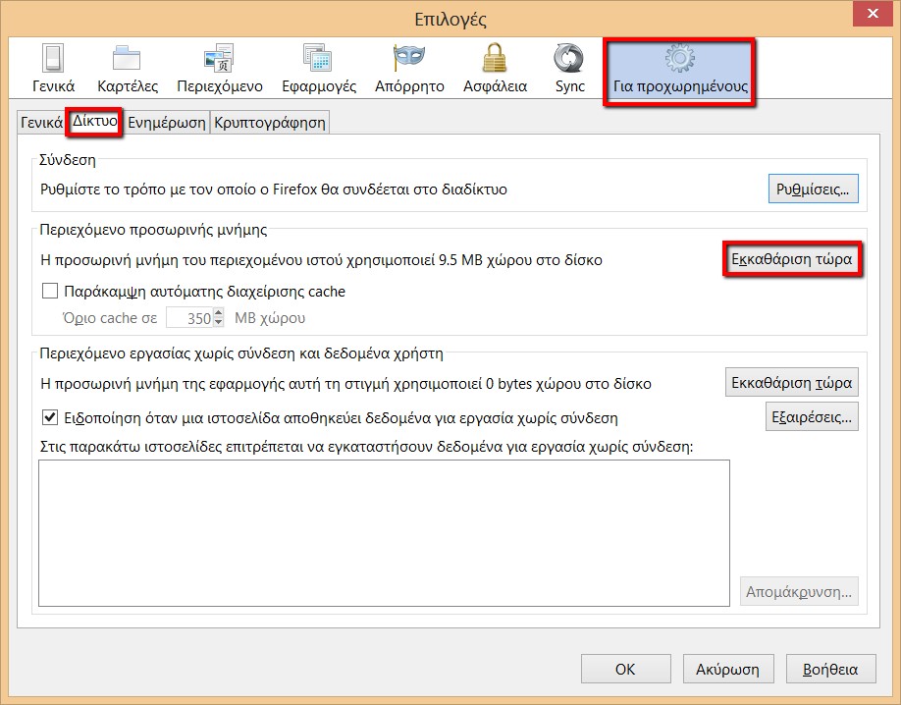Click the Ρυθμίσεις... connection button
The image size is (901, 705).
pyautogui.click(x=813, y=190)
